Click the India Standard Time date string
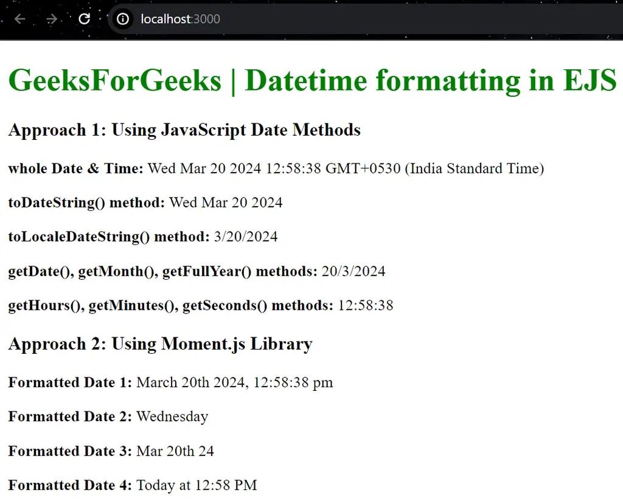Viewport: 623px width, 499px height. (x=346, y=168)
